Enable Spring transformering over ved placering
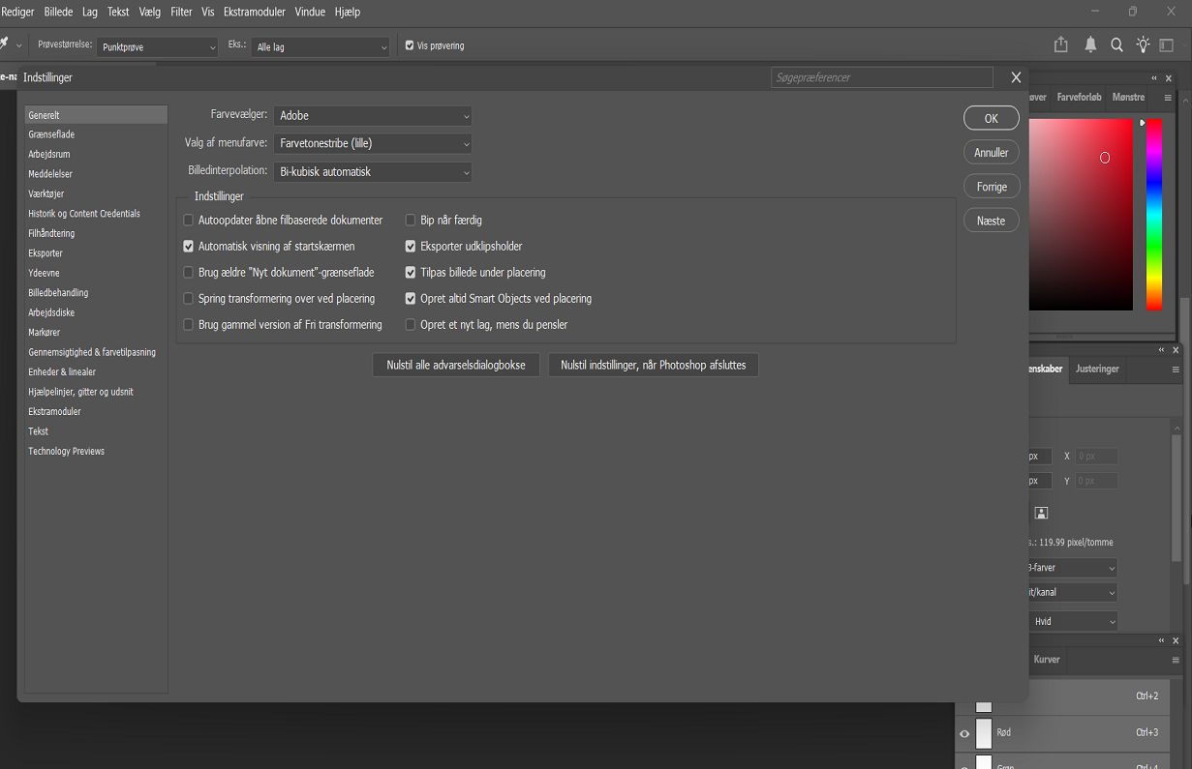1192x769 pixels. click(189, 299)
